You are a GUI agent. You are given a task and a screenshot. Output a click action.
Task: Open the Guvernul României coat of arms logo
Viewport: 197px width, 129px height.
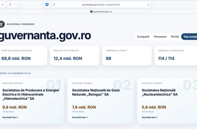tap(2, 24)
